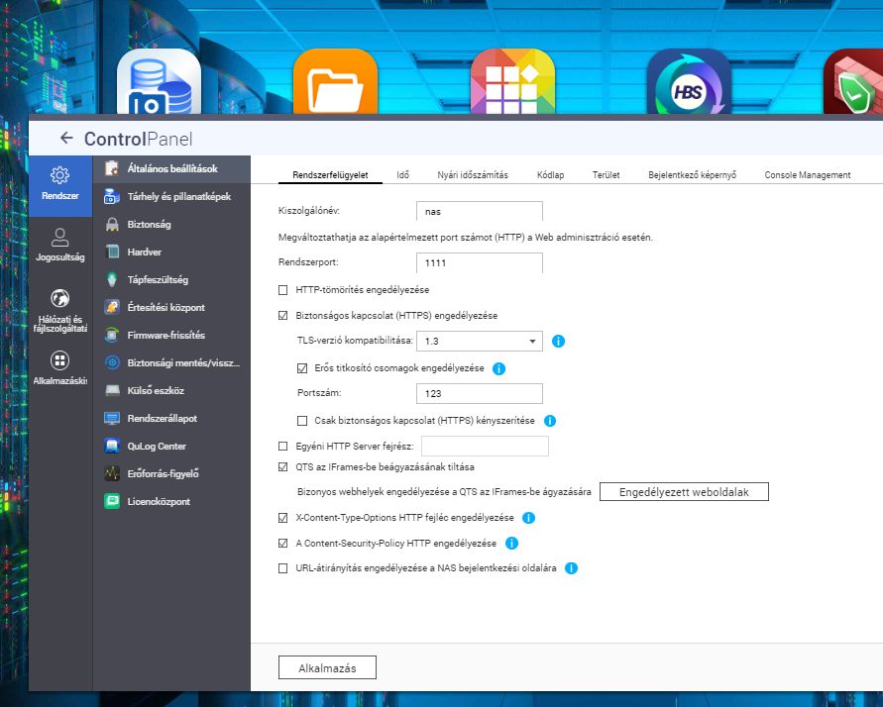Screen dimensions: 883x707
Task: Launch File Station orange folder desktop icon
Action: [336, 81]
